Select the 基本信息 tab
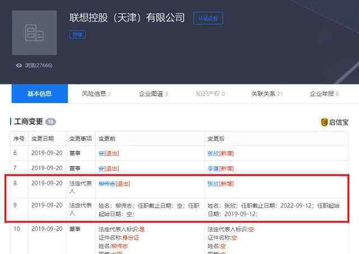The width and height of the screenshot is (359, 254). point(40,93)
